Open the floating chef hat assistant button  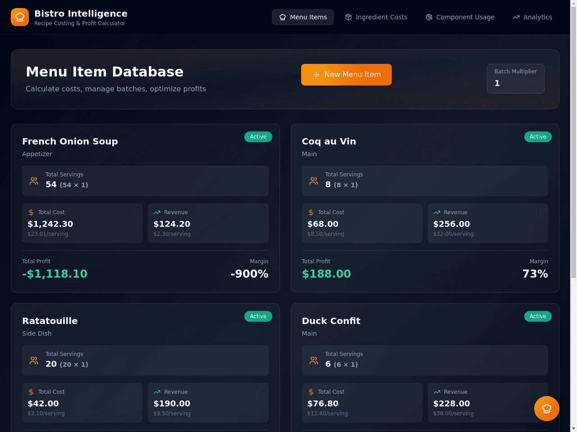547,409
